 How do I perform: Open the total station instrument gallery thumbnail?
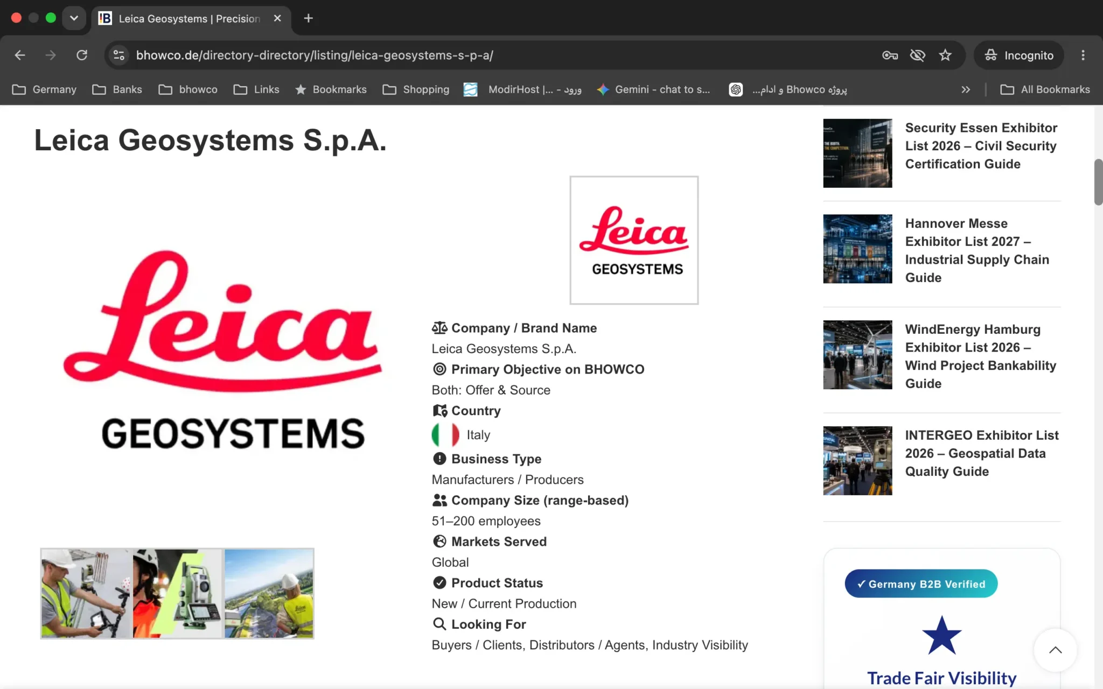[177, 593]
